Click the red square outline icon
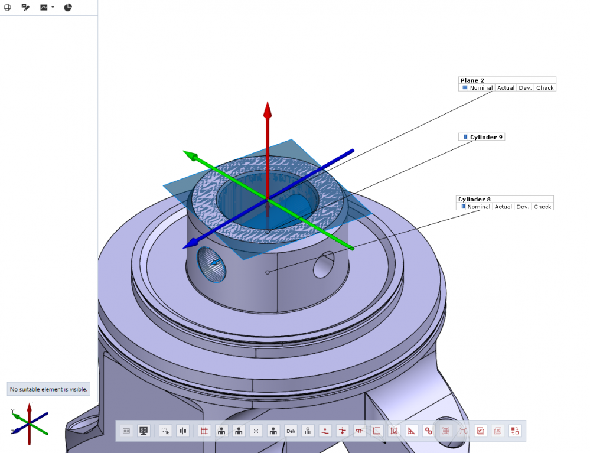The width and height of the screenshot is (590, 453). pos(376,431)
